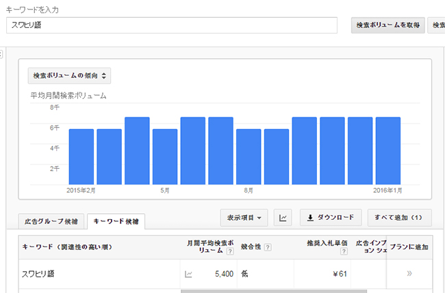445x293 pixels.
Task: Click the 5,400 search volume value
Action: 224,274
